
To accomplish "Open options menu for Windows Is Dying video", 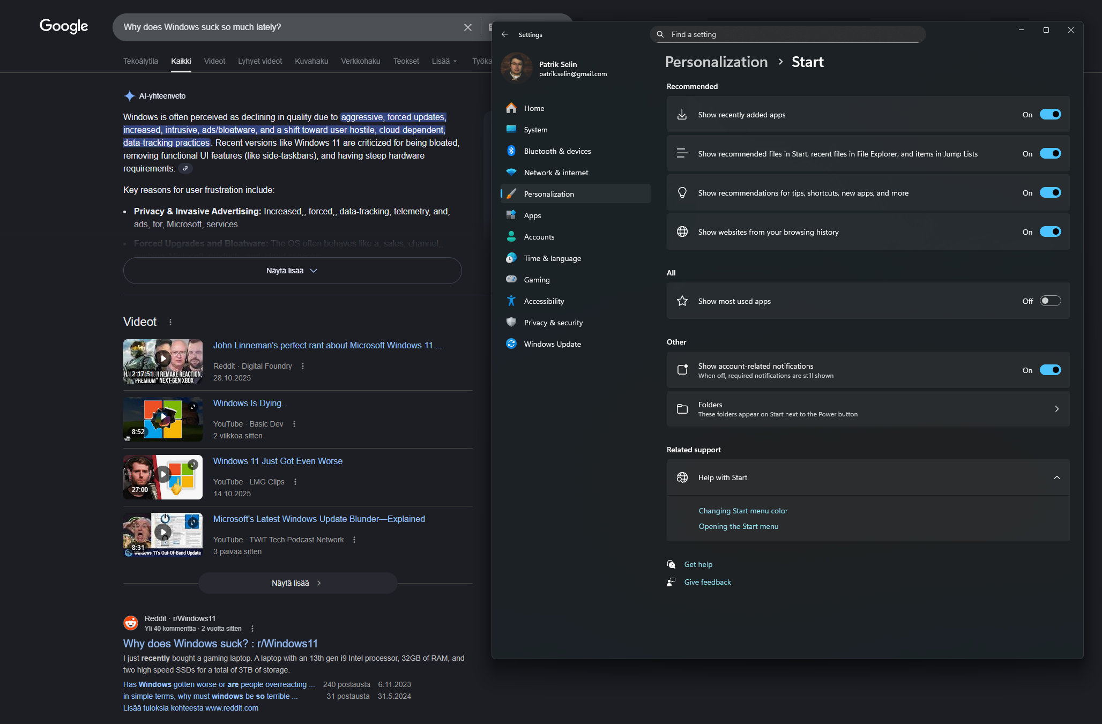I will [294, 424].
